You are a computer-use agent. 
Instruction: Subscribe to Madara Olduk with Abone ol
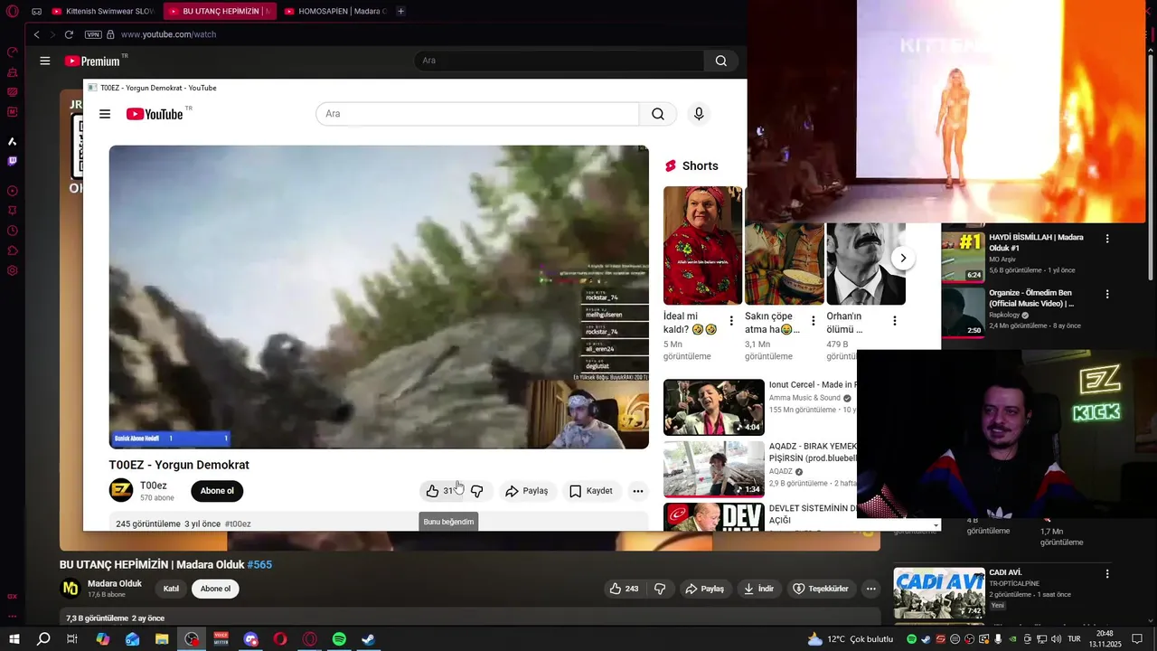215,589
